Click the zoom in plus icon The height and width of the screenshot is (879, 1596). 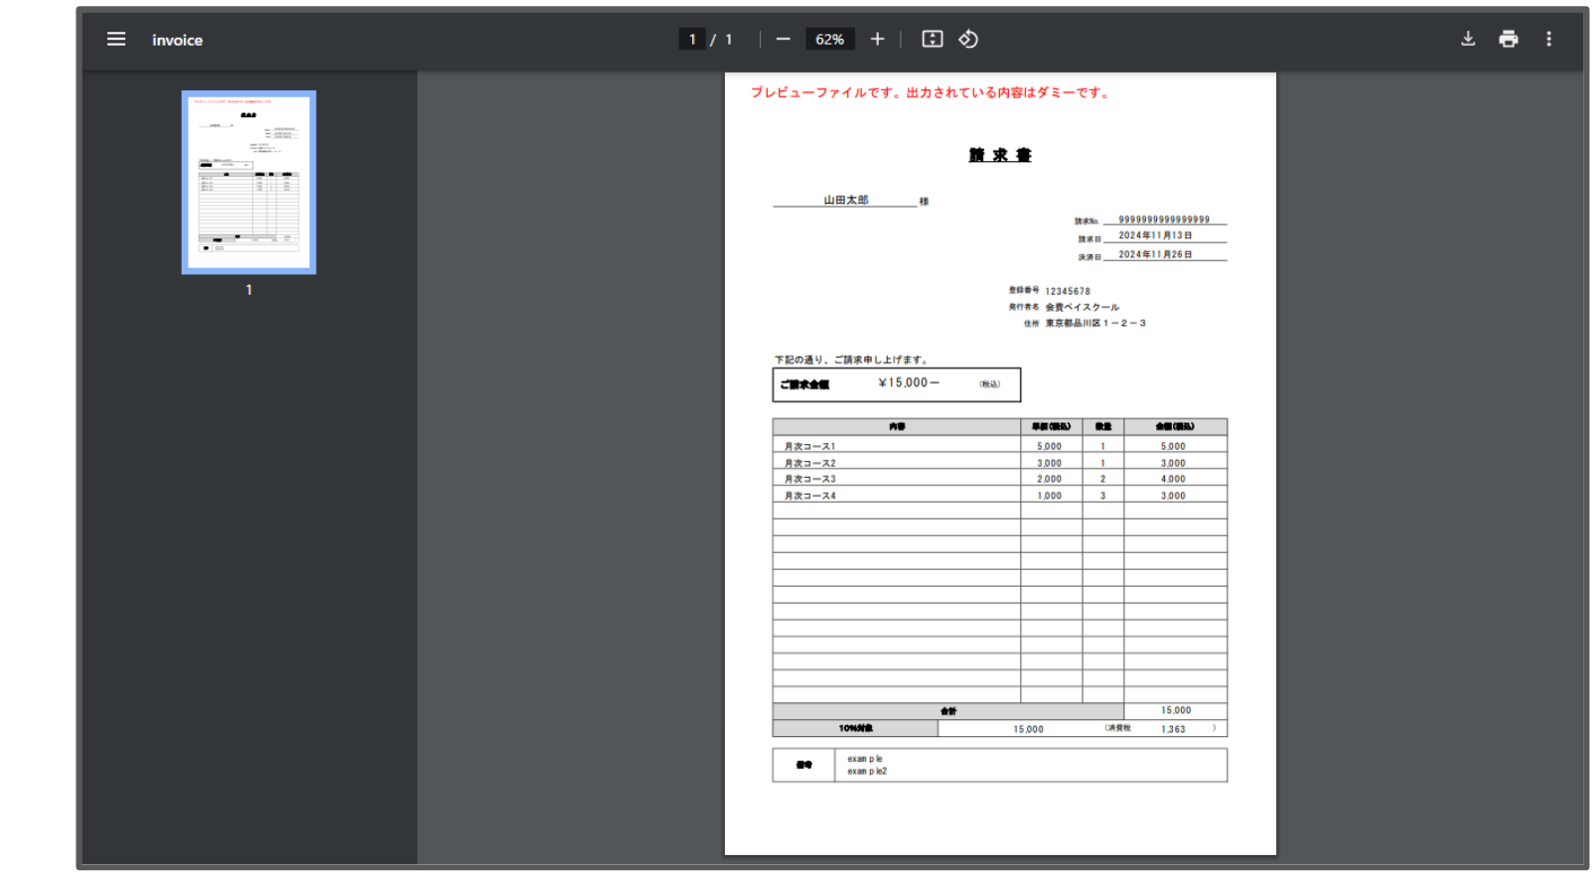point(877,40)
